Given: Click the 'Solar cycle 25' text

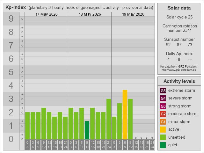Looking at the screenshot, I should pos(179,17).
